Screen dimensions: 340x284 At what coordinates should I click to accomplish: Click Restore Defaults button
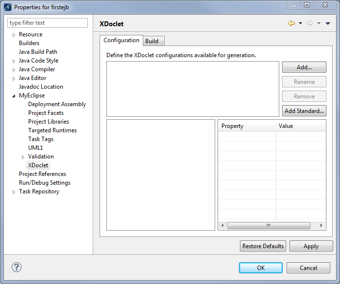[263, 246]
